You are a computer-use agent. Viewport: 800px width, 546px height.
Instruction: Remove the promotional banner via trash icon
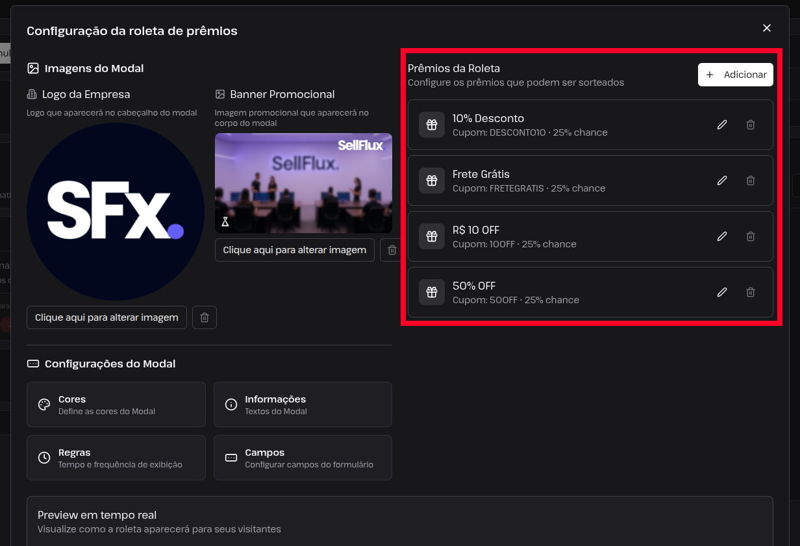click(392, 250)
